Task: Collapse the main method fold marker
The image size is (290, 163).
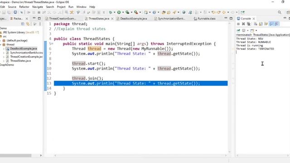Action: point(53,44)
